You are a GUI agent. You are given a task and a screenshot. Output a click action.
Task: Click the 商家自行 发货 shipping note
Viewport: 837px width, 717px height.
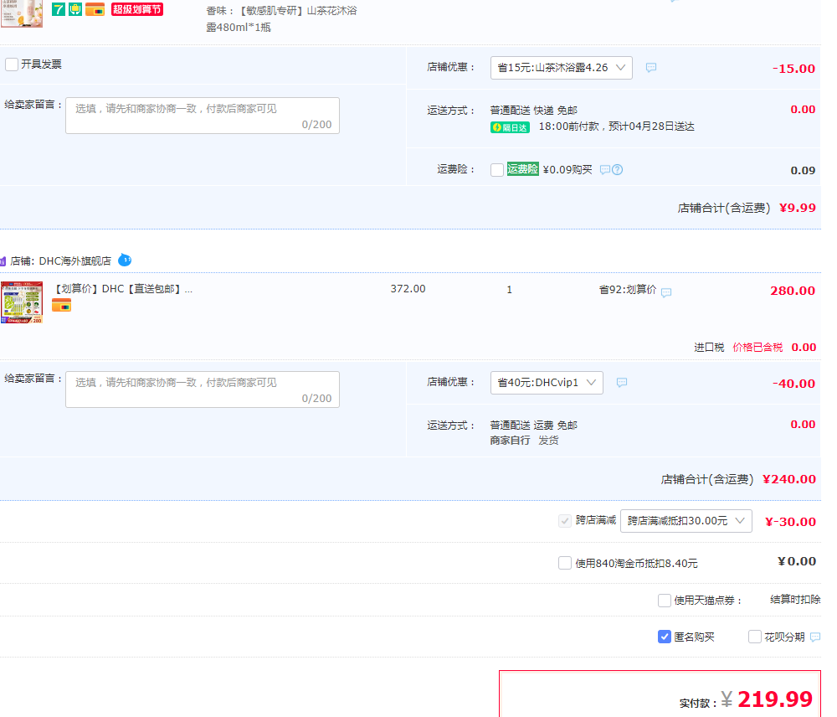pos(524,441)
